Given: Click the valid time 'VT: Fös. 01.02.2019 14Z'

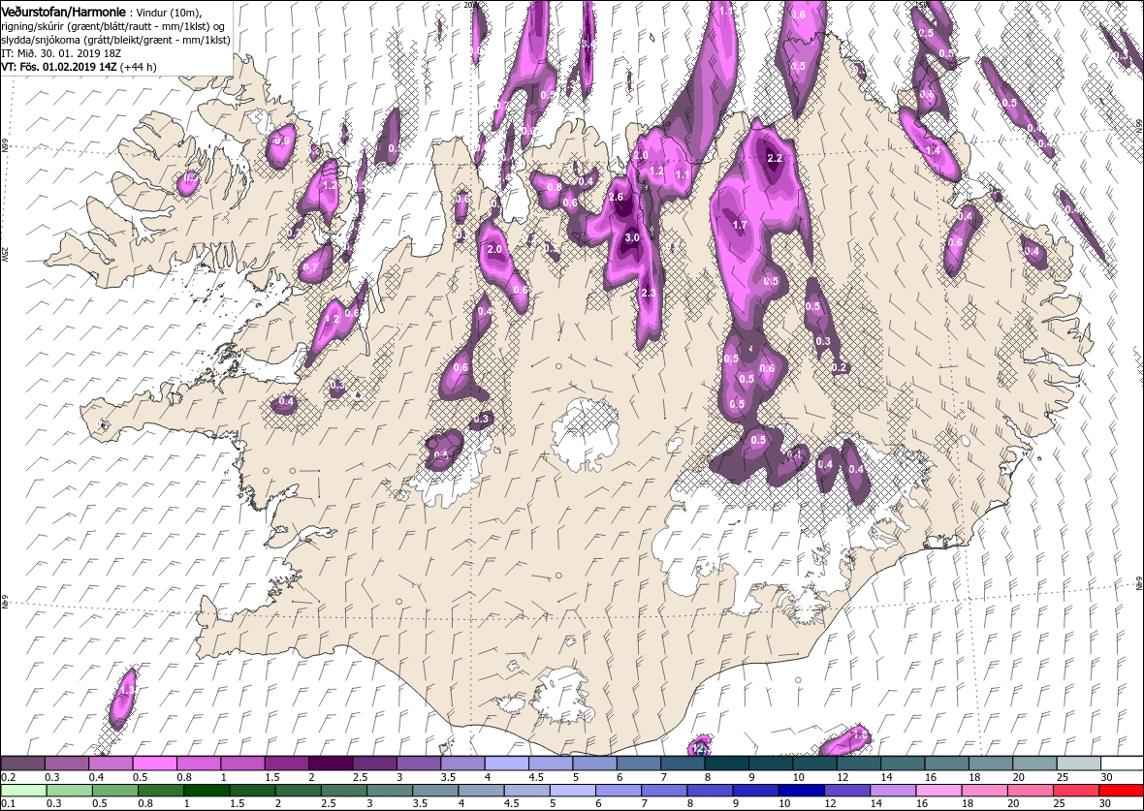Looking at the screenshot, I should point(59,66).
